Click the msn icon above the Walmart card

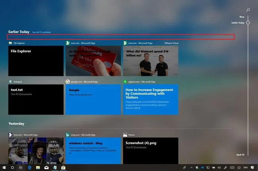point(125,43)
